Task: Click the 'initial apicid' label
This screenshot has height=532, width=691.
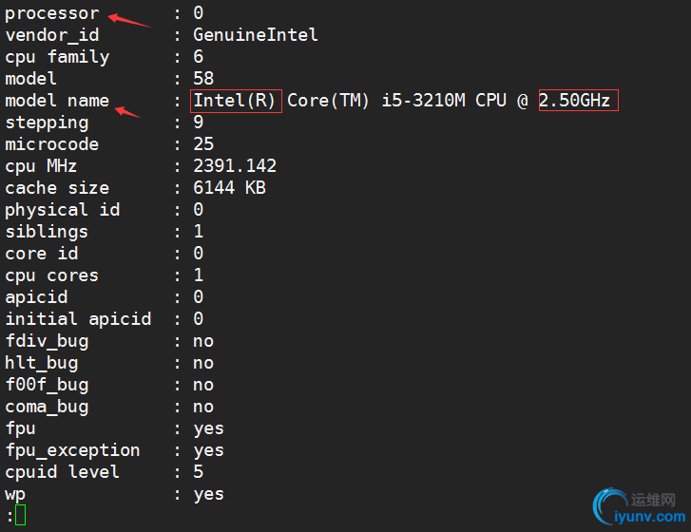Action: click(79, 319)
